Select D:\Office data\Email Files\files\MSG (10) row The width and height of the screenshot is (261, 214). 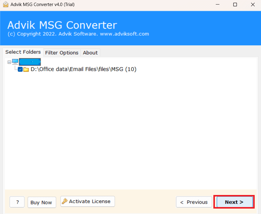pyautogui.click(x=83, y=69)
